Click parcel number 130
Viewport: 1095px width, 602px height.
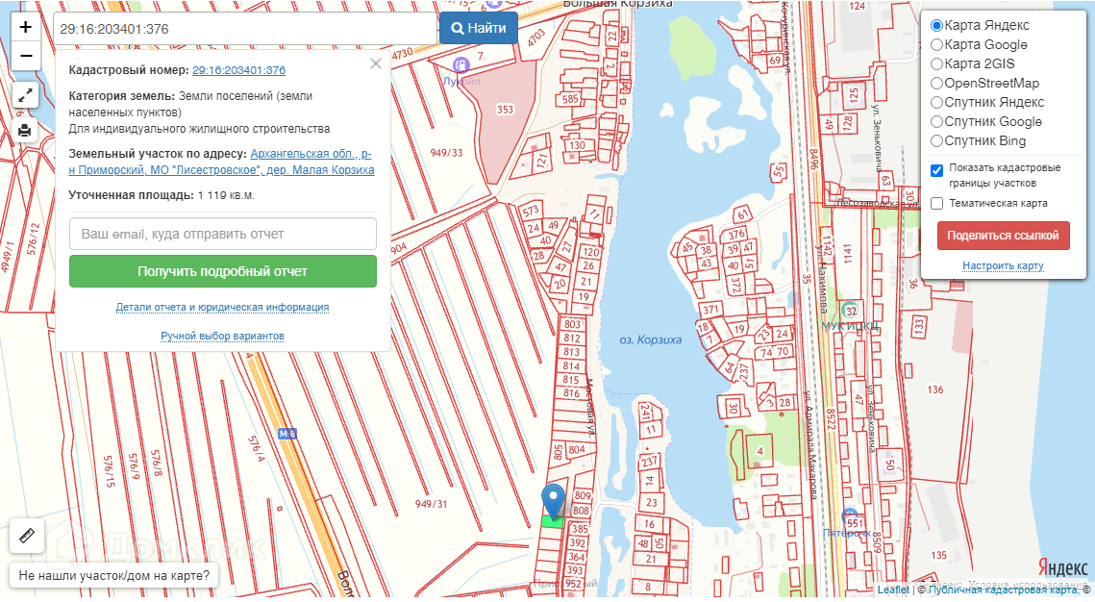[x=578, y=145]
